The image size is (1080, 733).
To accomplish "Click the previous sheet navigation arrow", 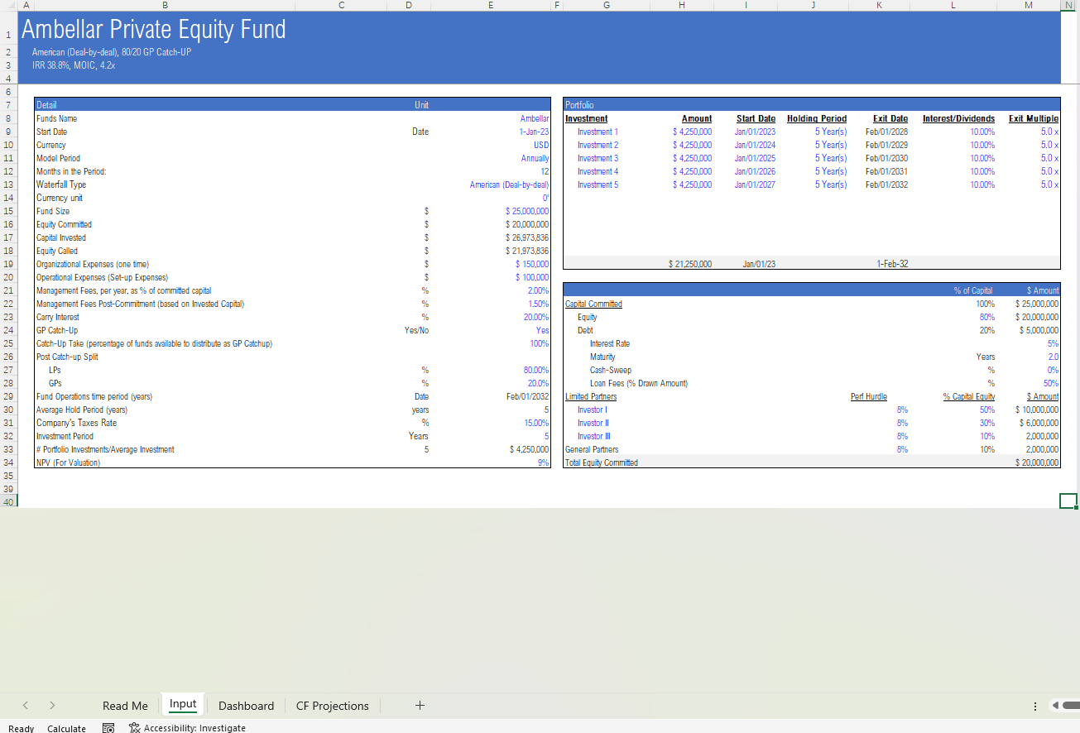I will (x=26, y=706).
